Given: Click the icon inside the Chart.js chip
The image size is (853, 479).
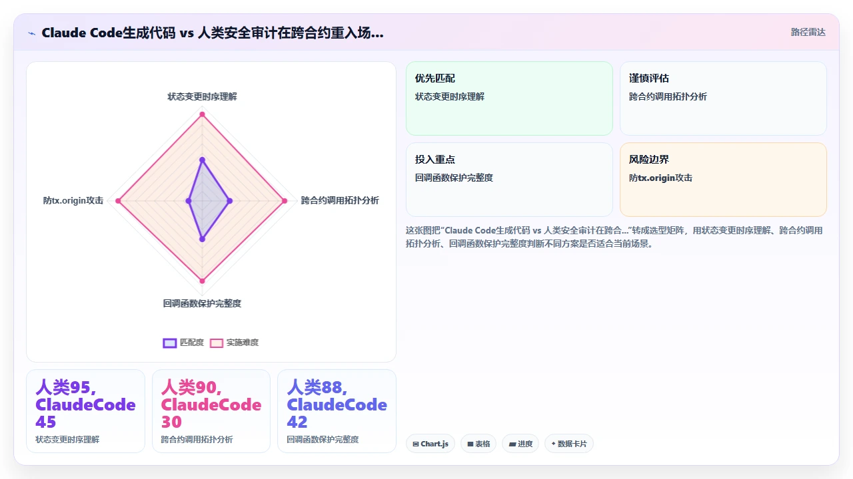Looking at the screenshot, I should click(416, 444).
